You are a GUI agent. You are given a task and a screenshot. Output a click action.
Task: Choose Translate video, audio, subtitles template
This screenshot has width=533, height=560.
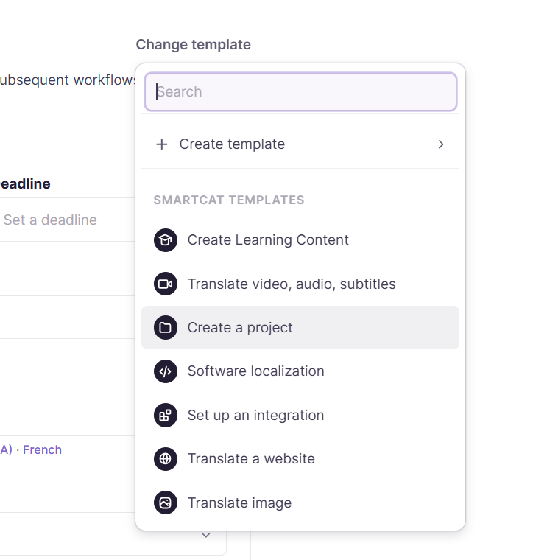300,284
